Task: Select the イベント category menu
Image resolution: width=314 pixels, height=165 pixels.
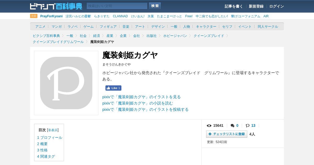Action: (245, 26)
